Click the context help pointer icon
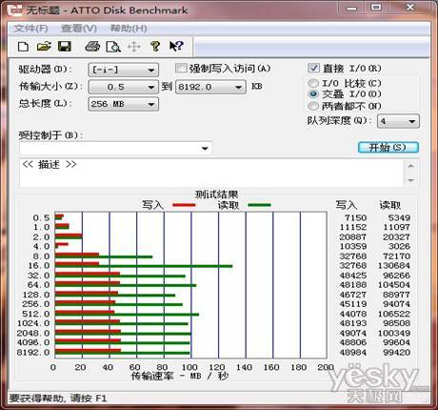This screenshot has height=410, width=438. point(176,47)
